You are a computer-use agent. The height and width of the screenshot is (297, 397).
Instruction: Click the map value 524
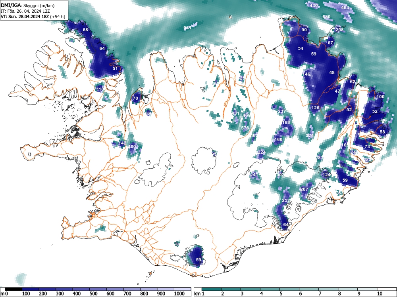(x=310, y=135)
